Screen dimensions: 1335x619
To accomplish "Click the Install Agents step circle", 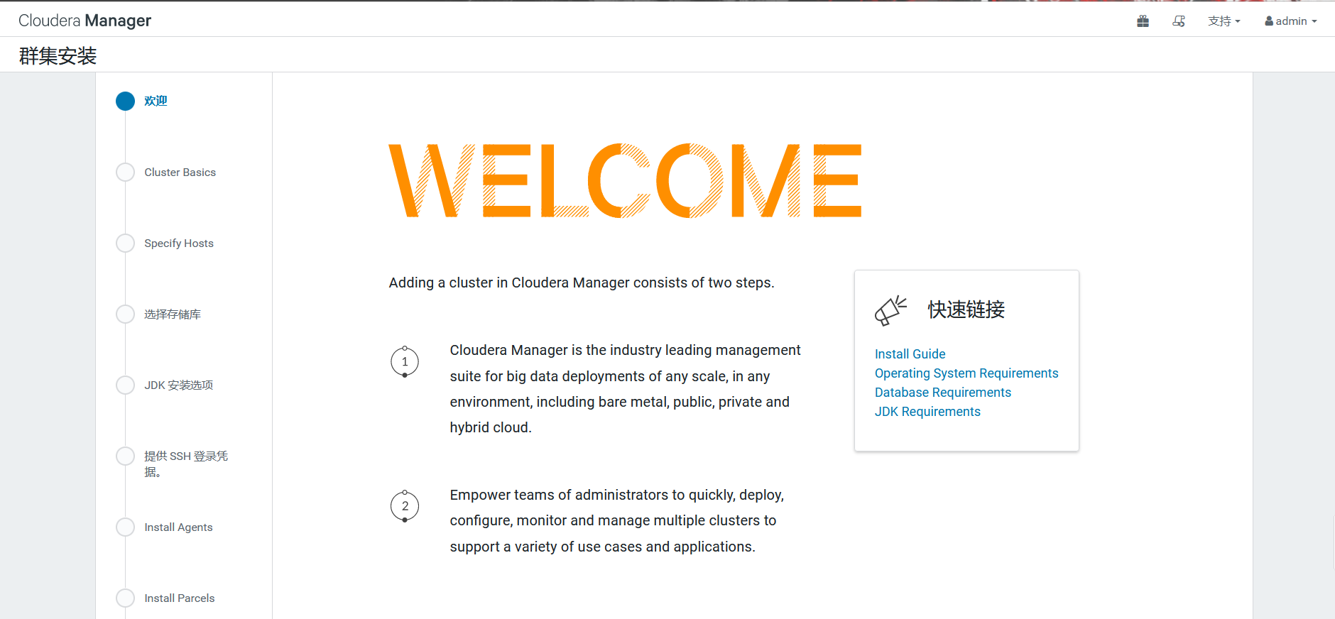I will (125, 527).
